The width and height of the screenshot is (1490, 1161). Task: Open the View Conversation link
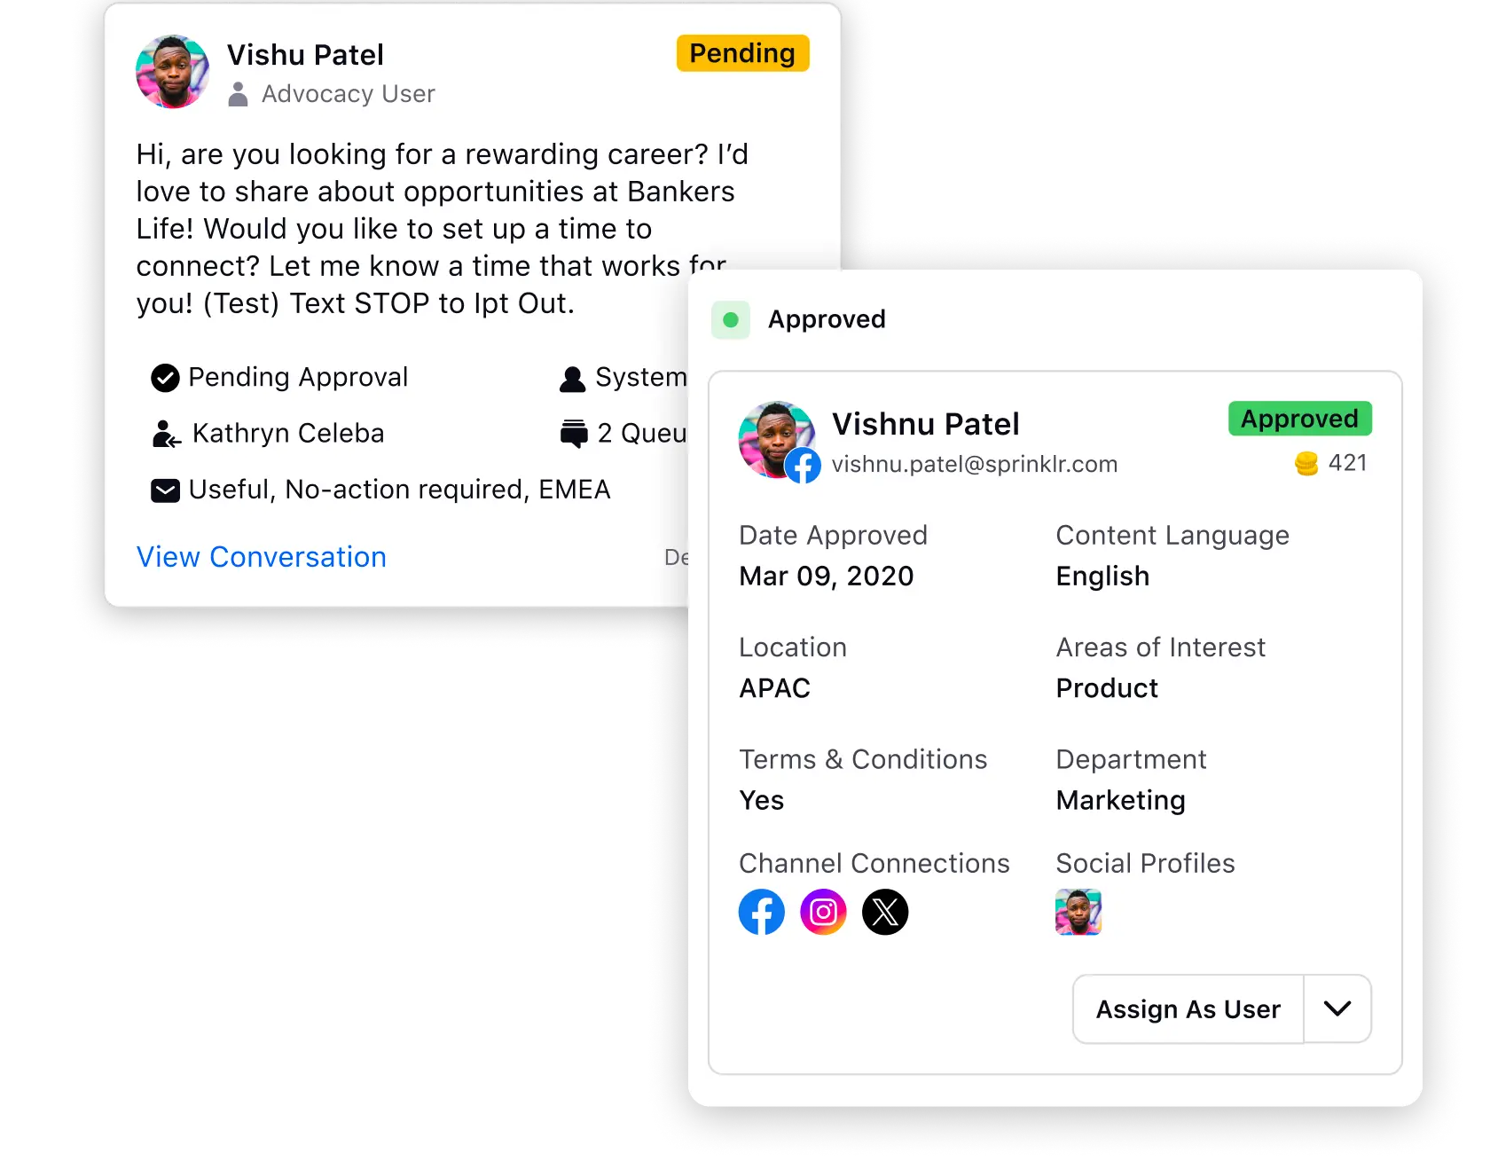pyautogui.click(x=262, y=557)
